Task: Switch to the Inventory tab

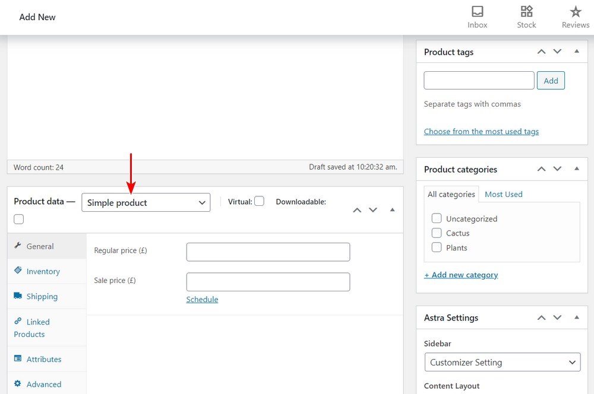Action: click(x=47, y=271)
